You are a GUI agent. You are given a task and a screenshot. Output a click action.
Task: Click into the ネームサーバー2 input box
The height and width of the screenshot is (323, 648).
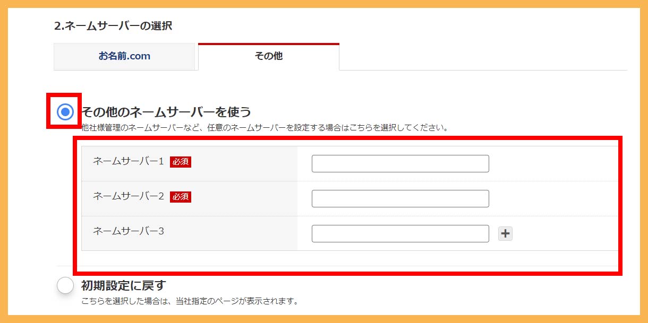tap(400, 198)
